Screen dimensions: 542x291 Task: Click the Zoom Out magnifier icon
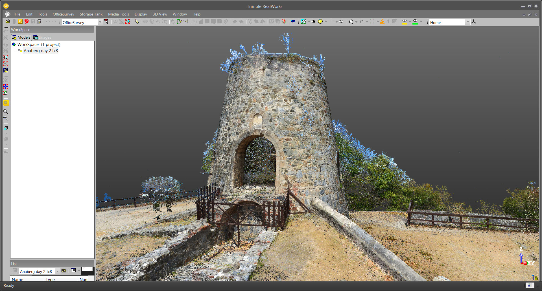(6, 118)
